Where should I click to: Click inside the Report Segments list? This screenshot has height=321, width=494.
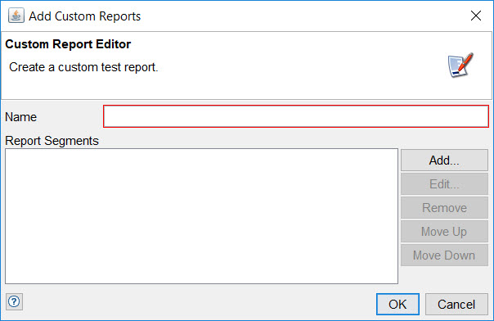202,216
